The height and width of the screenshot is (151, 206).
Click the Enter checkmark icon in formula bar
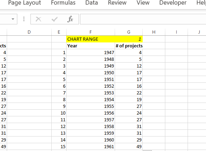coord(55,19)
